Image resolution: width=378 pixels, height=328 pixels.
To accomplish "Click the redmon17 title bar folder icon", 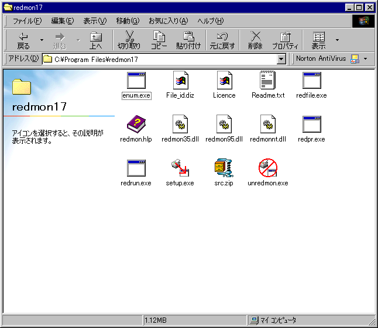I will pyautogui.click(x=8, y=8).
